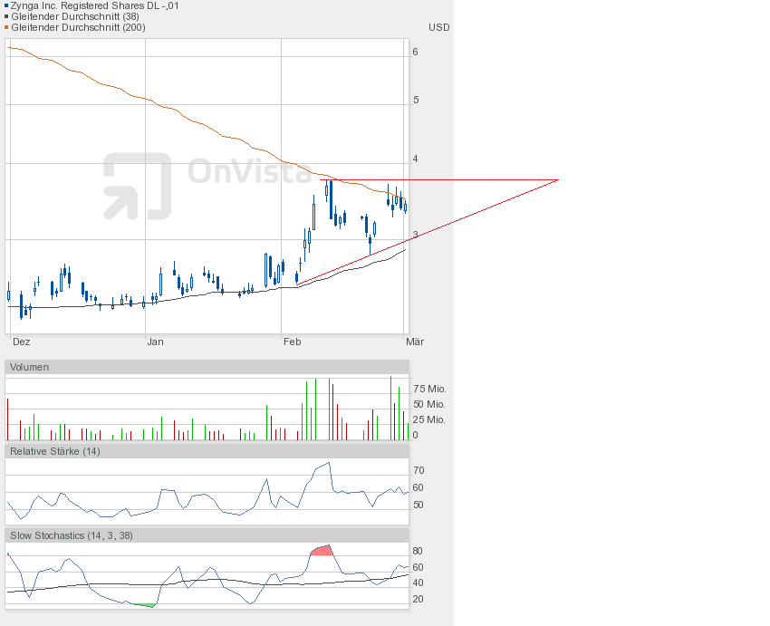Click the USD currency label

coord(439,27)
